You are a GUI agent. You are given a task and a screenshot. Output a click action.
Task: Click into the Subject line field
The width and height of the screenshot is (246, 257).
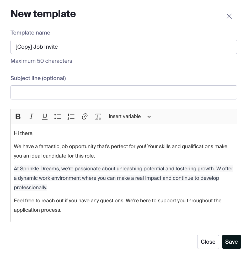point(124,92)
